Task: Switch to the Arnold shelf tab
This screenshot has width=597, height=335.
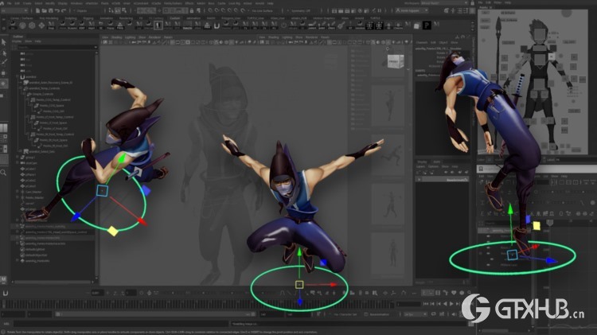Action: coord(360,18)
